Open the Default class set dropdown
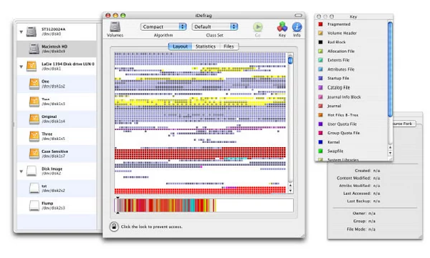 point(214,26)
